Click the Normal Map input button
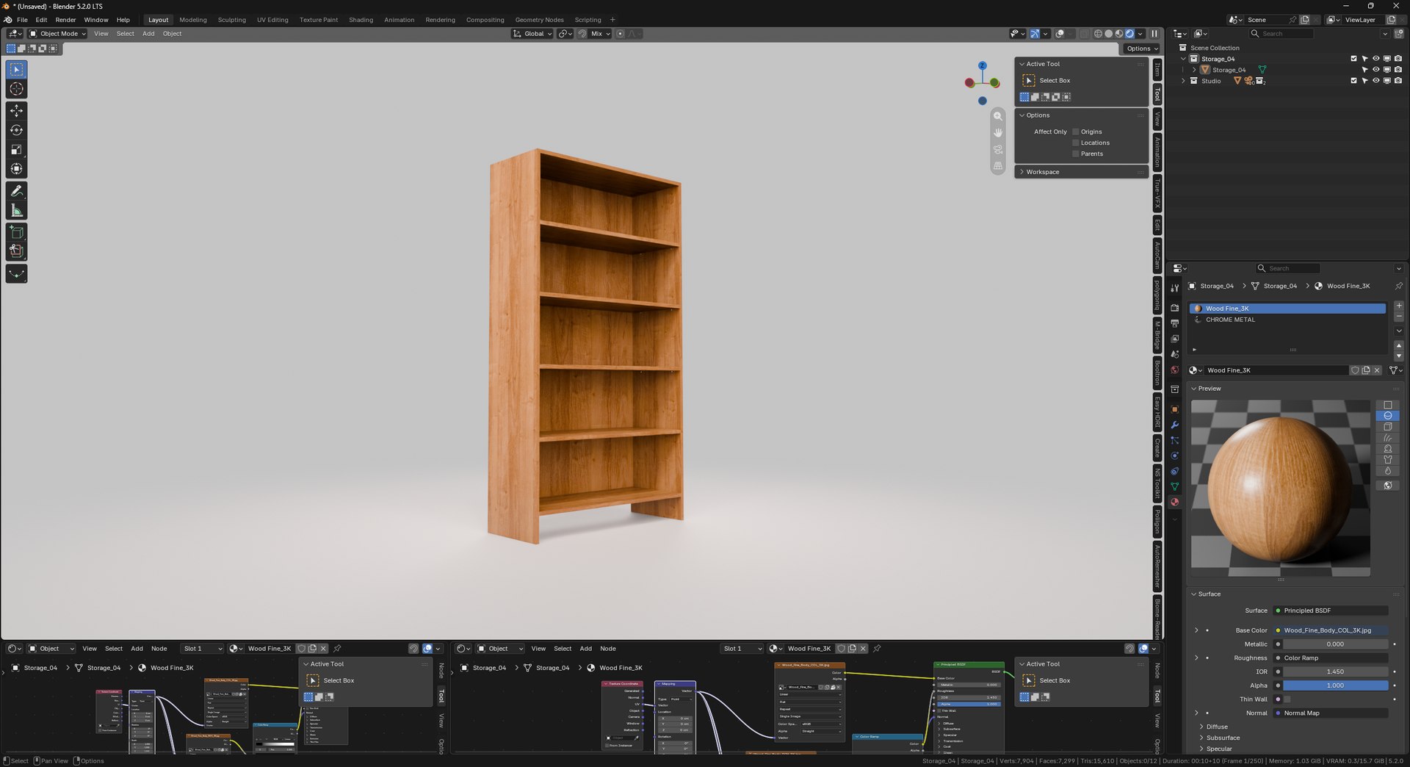Image resolution: width=1410 pixels, height=767 pixels. [1331, 713]
